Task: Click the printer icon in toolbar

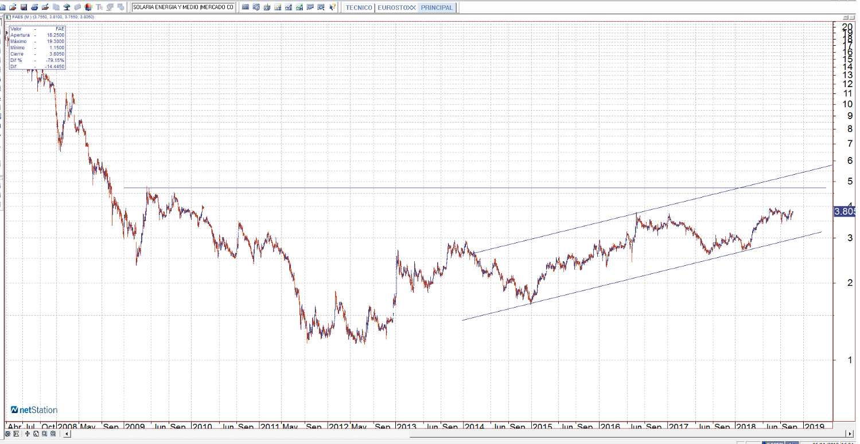Action: tap(34, 7)
